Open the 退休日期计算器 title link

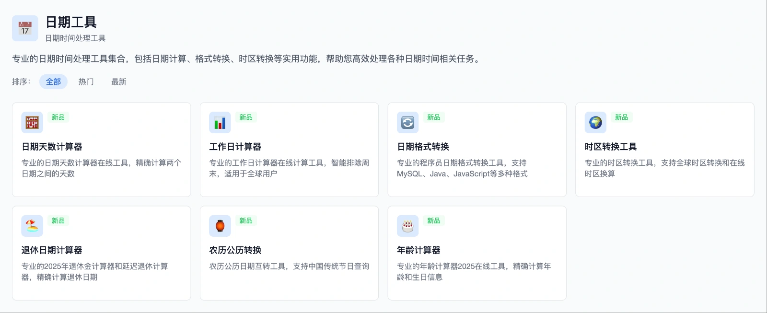[52, 250]
